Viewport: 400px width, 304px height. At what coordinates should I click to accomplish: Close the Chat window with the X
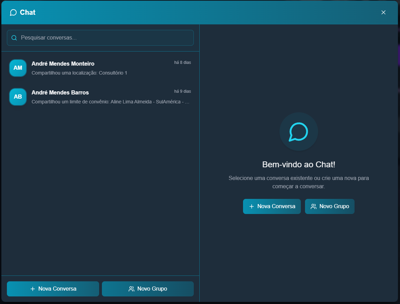tap(383, 12)
